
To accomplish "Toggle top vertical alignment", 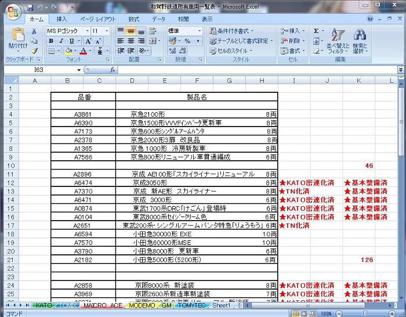I will click(121, 31).
